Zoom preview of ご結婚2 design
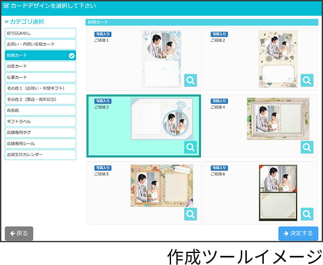The height and width of the screenshot is (265, 323). coord(307,80)
